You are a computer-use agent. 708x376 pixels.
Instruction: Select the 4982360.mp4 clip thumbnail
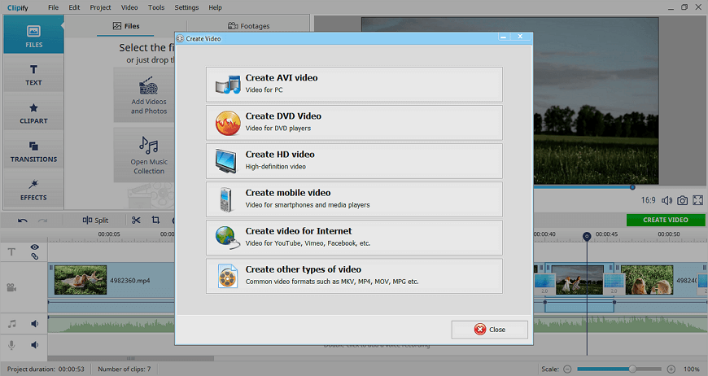click(x=81, y=280)
